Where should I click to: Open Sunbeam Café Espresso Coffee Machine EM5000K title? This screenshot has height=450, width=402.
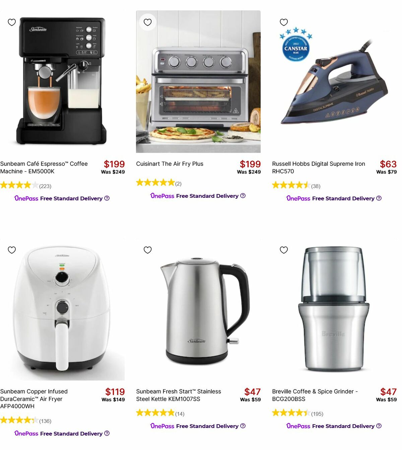44,167
